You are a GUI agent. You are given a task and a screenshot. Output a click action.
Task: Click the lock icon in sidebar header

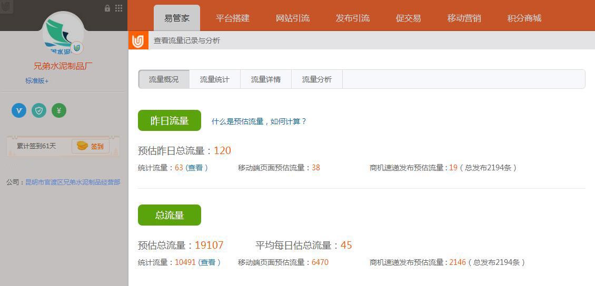pos(107,8)
